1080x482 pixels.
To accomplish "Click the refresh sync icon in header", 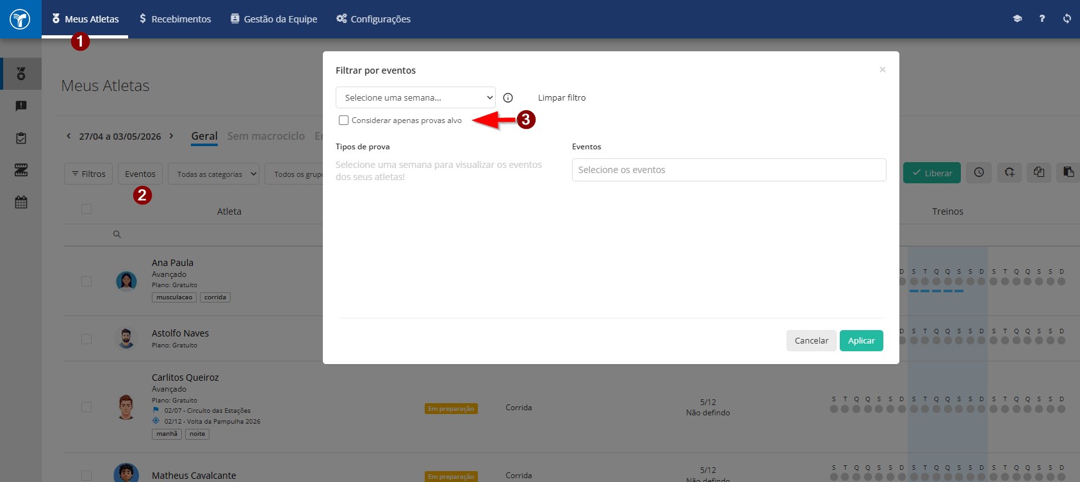I will (1067, 19).
